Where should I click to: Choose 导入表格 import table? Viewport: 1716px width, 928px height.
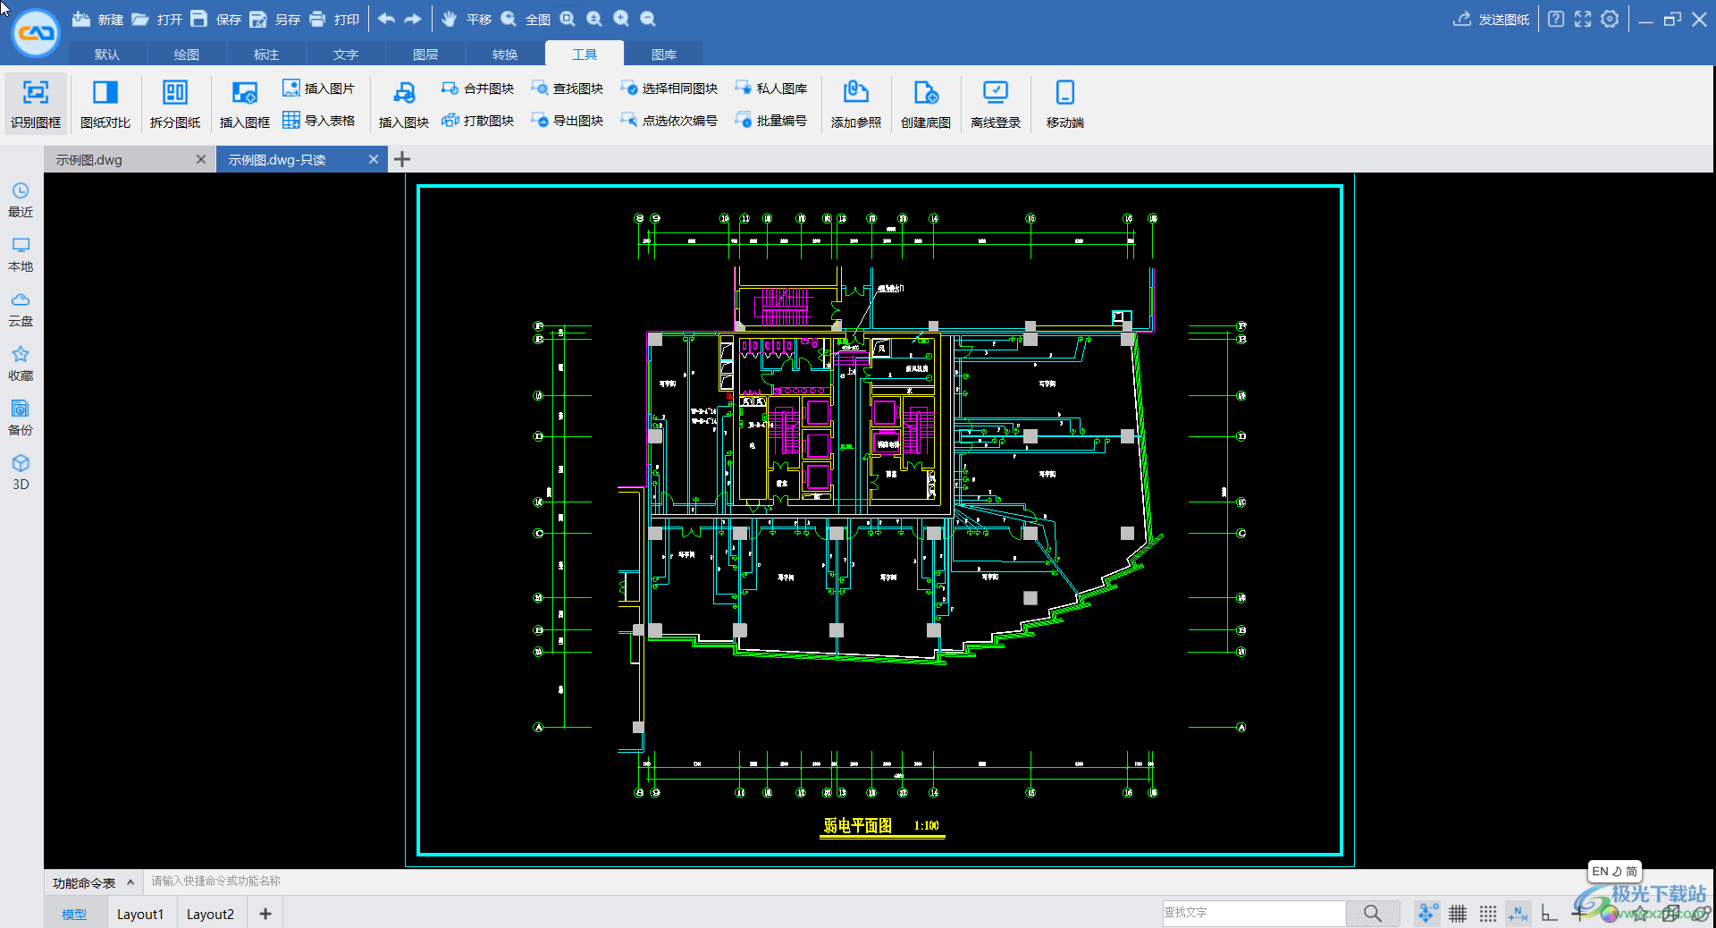tap(318, 120)
